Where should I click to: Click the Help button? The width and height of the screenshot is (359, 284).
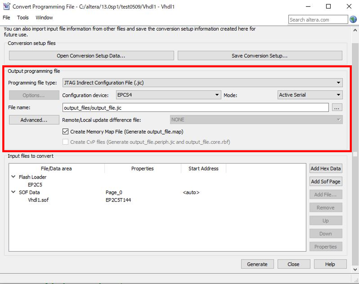point(330,264)
